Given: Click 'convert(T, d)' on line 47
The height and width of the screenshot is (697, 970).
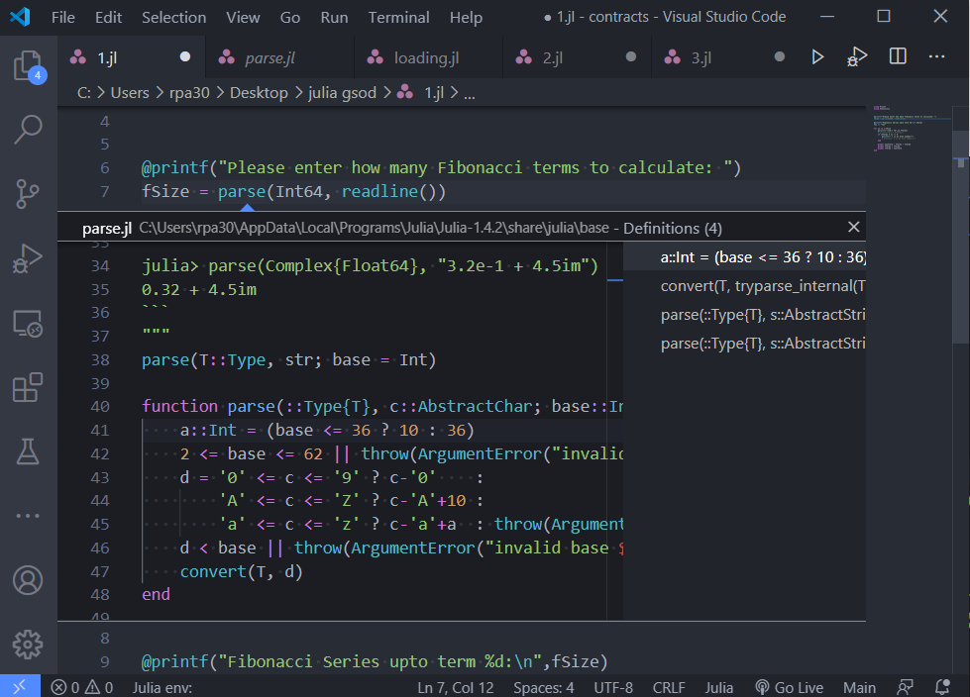Looking at the screenshot, I should click(242, 571).
